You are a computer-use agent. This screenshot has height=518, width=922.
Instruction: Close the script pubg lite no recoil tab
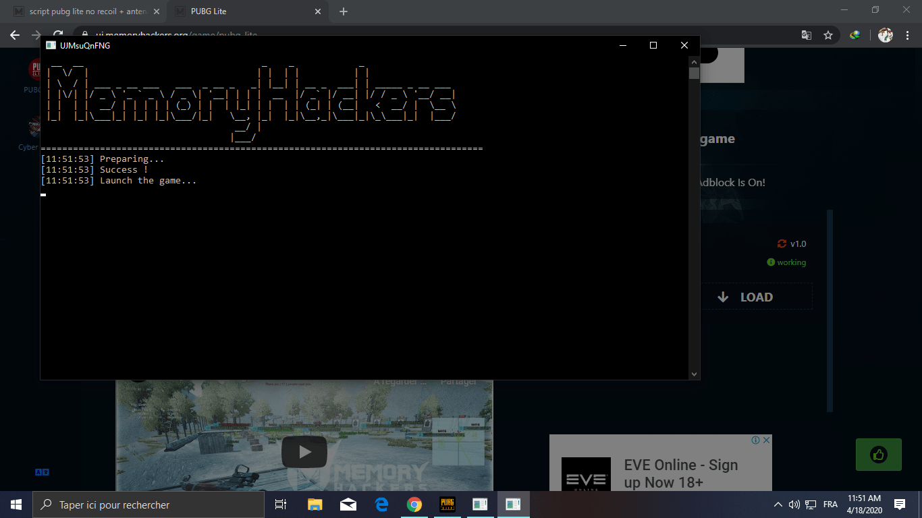[156, 11]
